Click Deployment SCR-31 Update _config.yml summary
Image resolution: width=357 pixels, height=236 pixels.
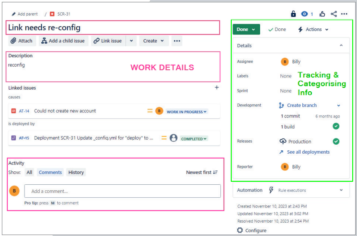pyautogui.click(x=93, y=138)
